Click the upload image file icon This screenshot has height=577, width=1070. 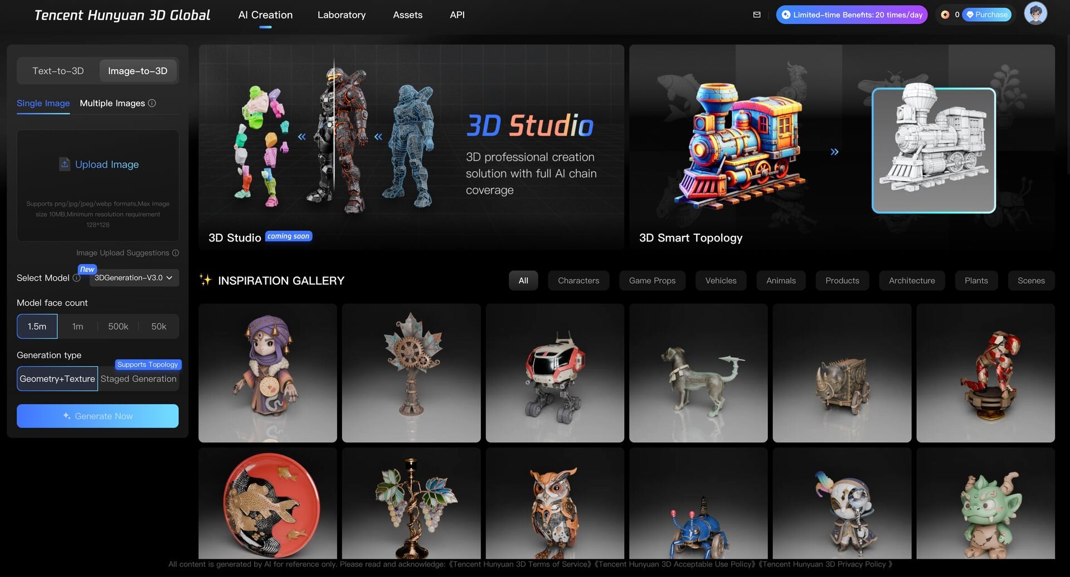65,164
